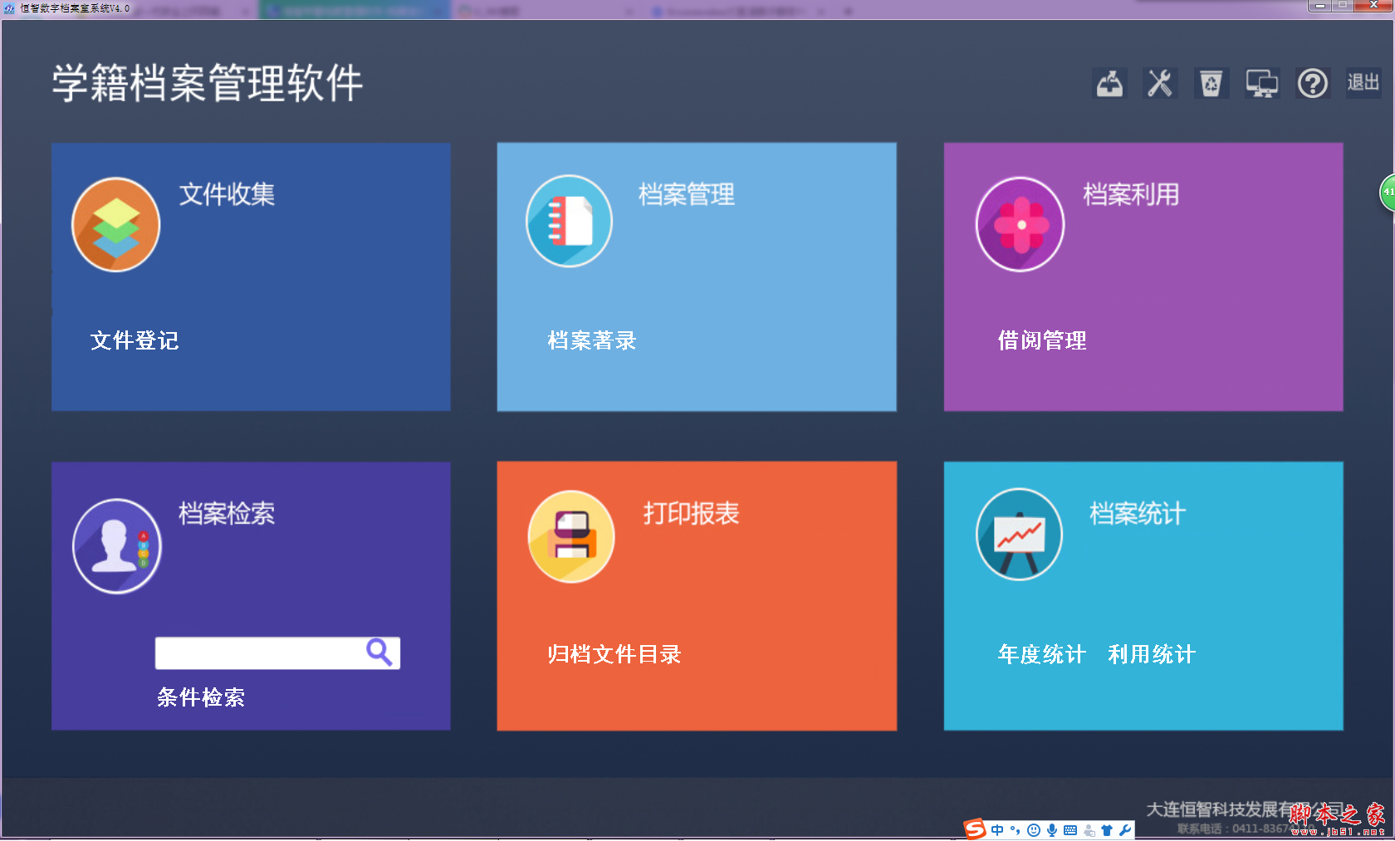Click the 退出 exit button

coord(1362,83)
